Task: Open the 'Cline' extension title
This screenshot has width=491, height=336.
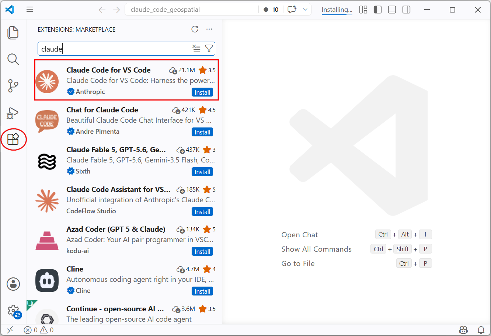Action: tap(75, 269)
